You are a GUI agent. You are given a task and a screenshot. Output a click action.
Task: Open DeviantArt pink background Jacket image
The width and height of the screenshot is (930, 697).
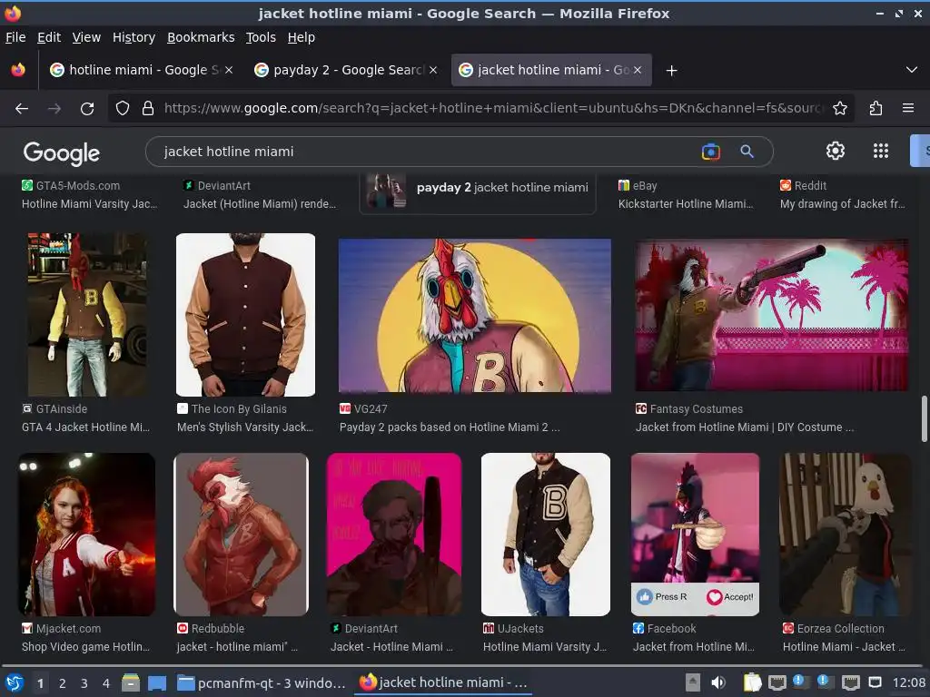point(394,535)
